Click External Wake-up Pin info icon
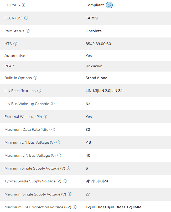 pos(45,117)
